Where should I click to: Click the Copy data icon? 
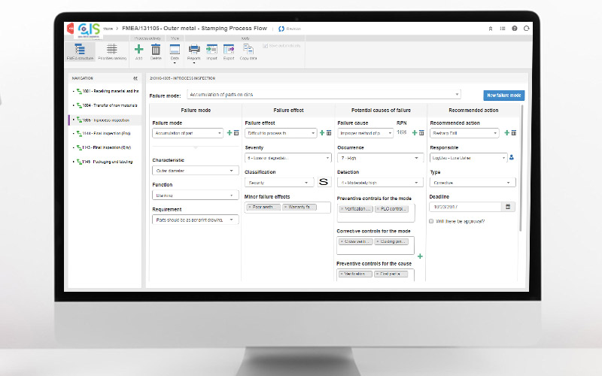(x=248, y=50)
